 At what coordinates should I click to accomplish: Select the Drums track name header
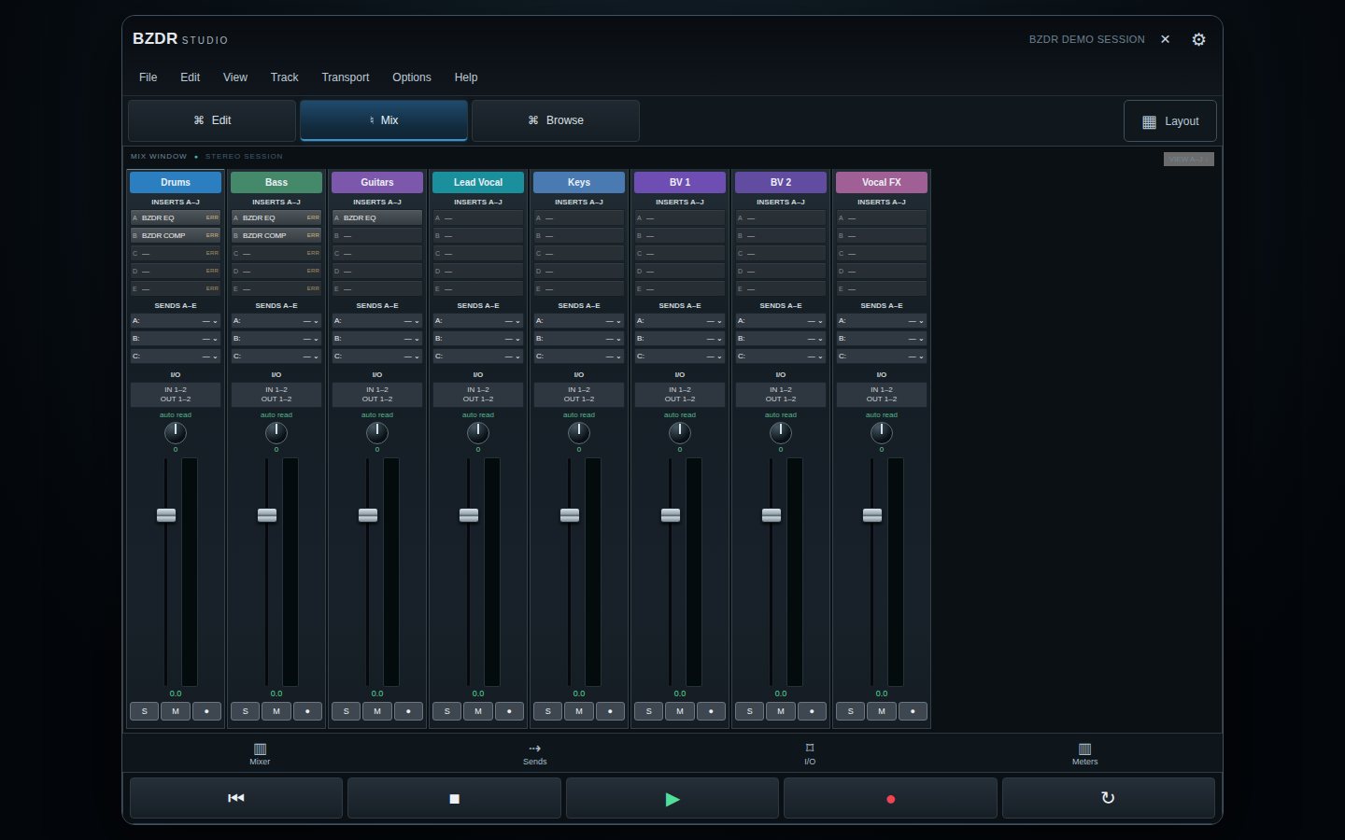click(x=176, y=182)
